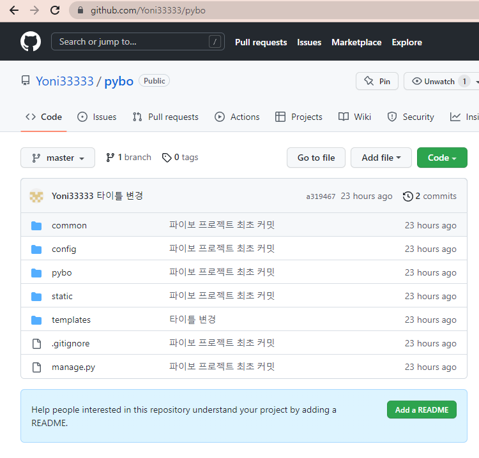The image size is (479, 458).
Task: Click the pybo folder icon
Action: (36, 273)
